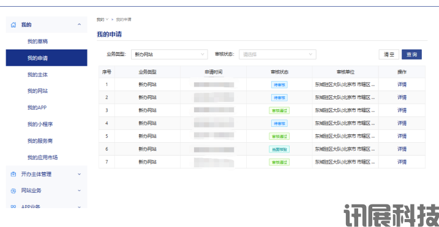Click 新办网站 cell in row 4
The height and width of the screenshot is (227, 439).
point(148,123)
